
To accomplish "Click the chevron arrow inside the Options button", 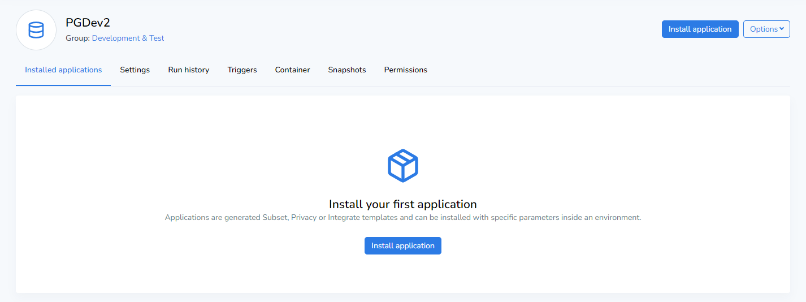I will point(782,29).
